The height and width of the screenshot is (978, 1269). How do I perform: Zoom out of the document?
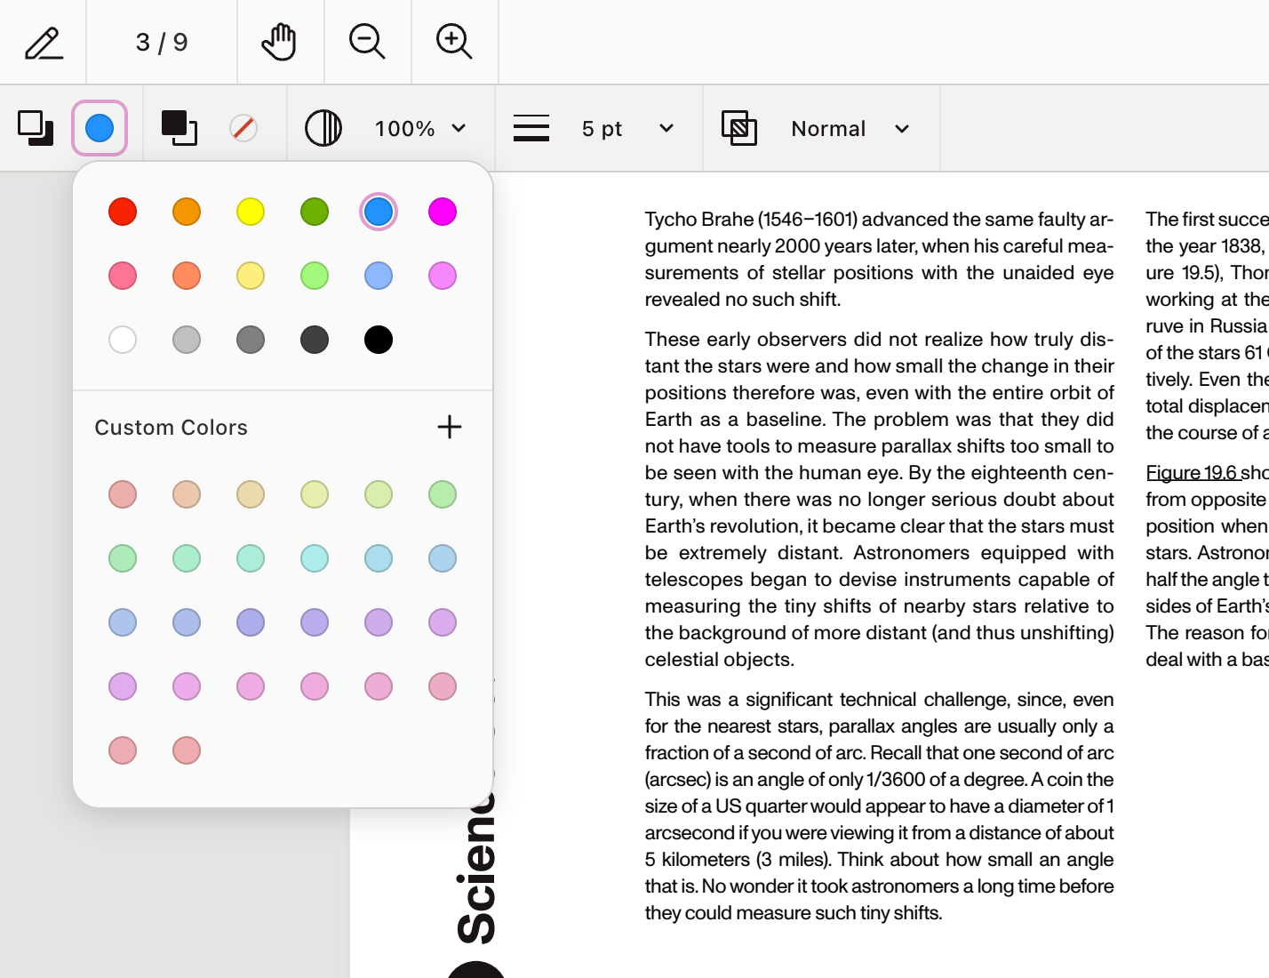(x=367, y=41)
